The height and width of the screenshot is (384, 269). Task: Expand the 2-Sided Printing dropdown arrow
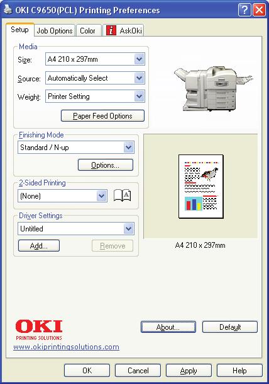click(x=102, y=196)
